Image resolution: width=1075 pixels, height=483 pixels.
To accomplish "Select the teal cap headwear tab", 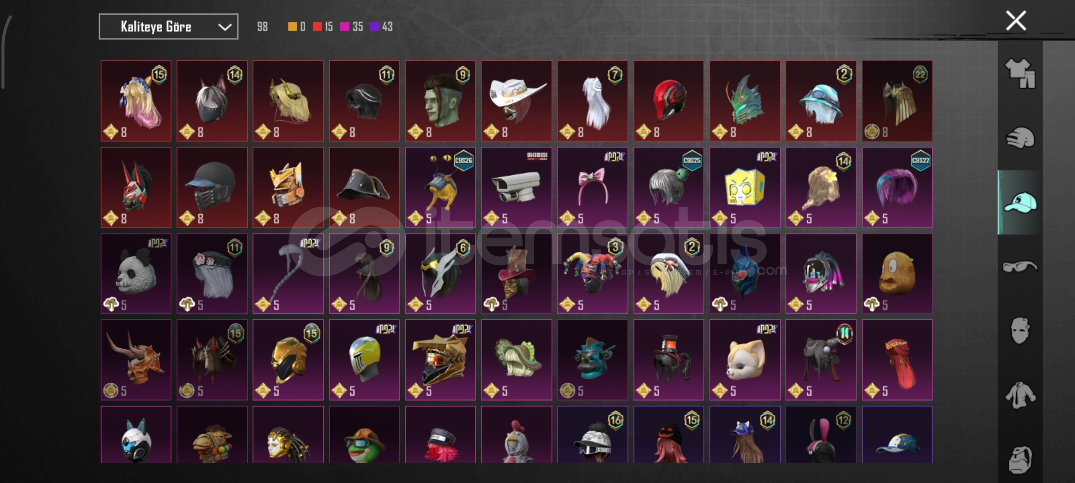I will coord(1020,202).
